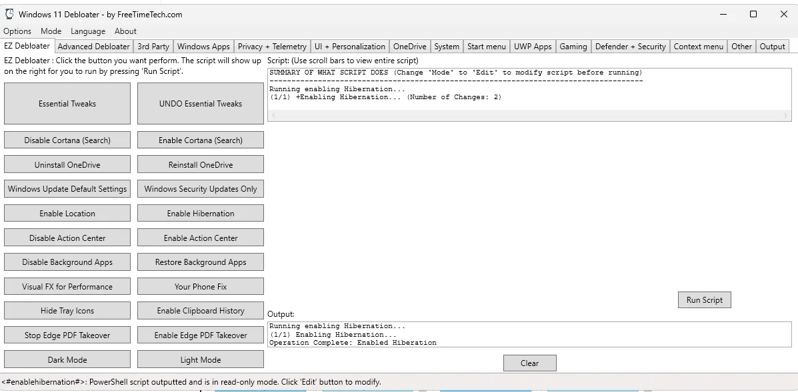Open the About menu

click(x=125, y=31)
